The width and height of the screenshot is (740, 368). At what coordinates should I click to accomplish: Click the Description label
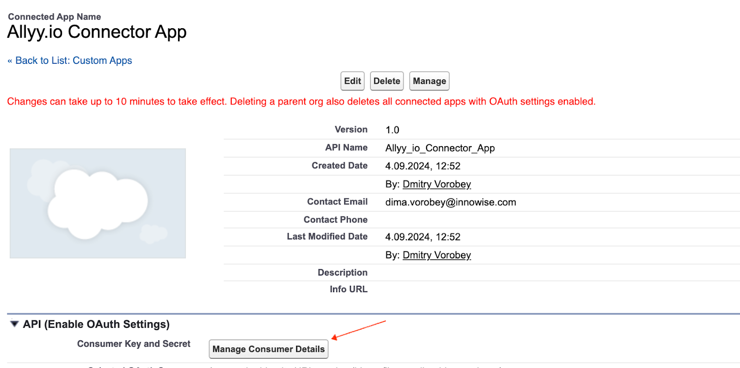tap(342, 272)
